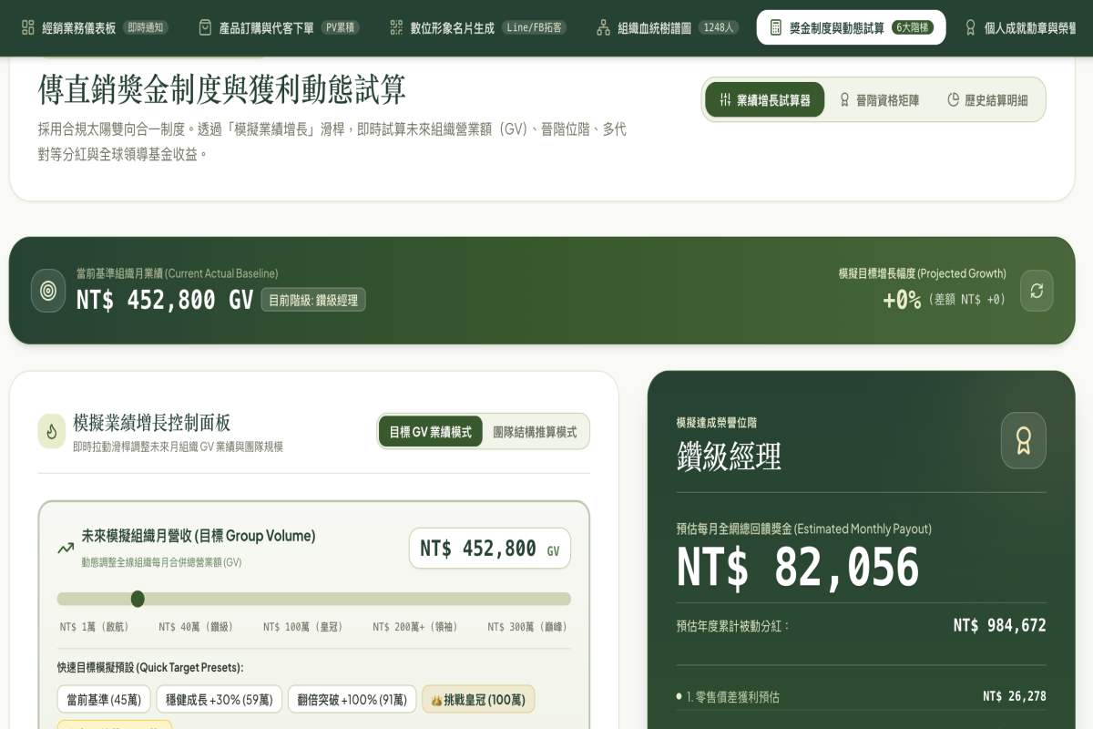Viewport: 1093px width, 729px height.
Task: Click the QR code icon beside 數位形象名片
Action: coord(395,27)
